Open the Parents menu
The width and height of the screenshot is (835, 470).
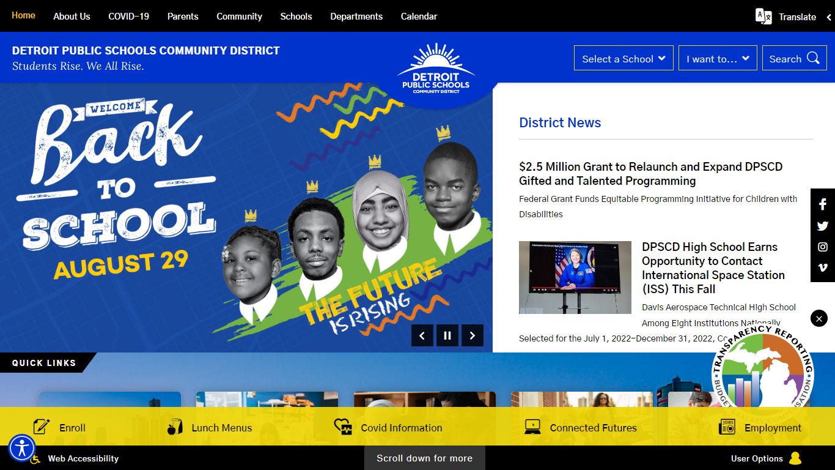[183, 17]
